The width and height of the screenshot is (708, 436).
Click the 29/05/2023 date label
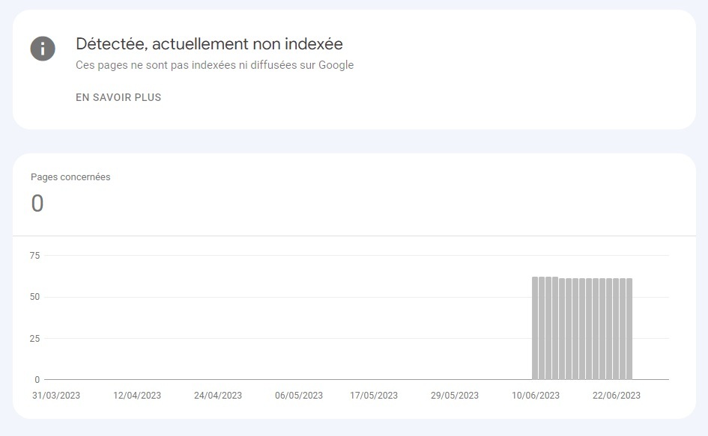(455, 396)
